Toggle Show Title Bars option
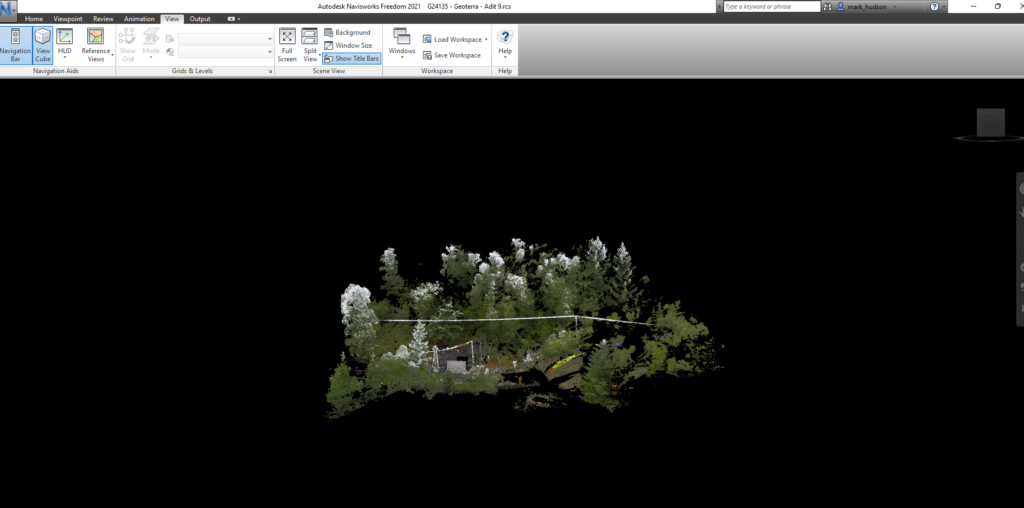 click(352, 59)
